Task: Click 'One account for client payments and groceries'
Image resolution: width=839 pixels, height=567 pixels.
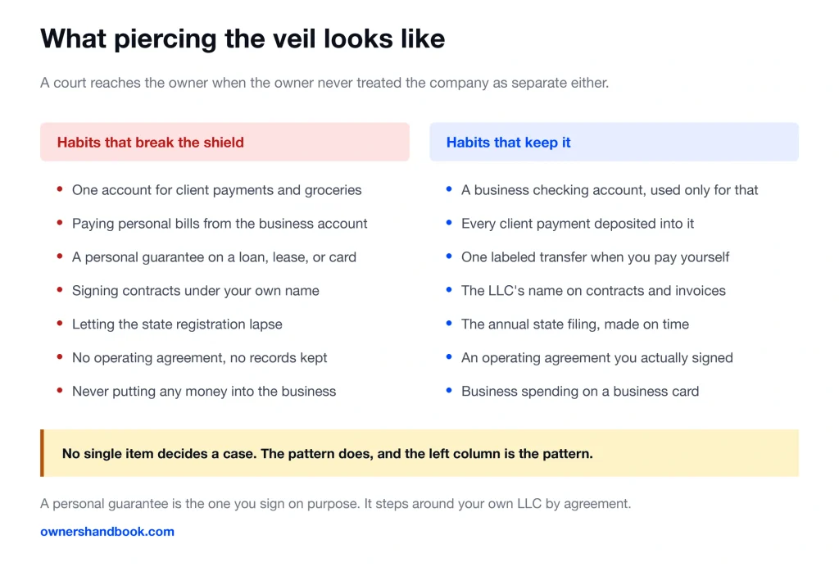Action: [216, 190]
